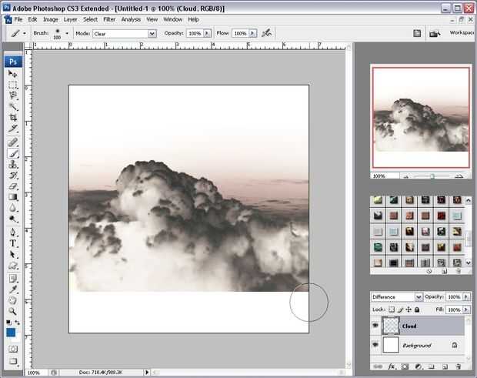The height and width of the screenshot is (378, 477).
Task: Expand the brush Opacity slider arrow
Action: coord(208,34)
